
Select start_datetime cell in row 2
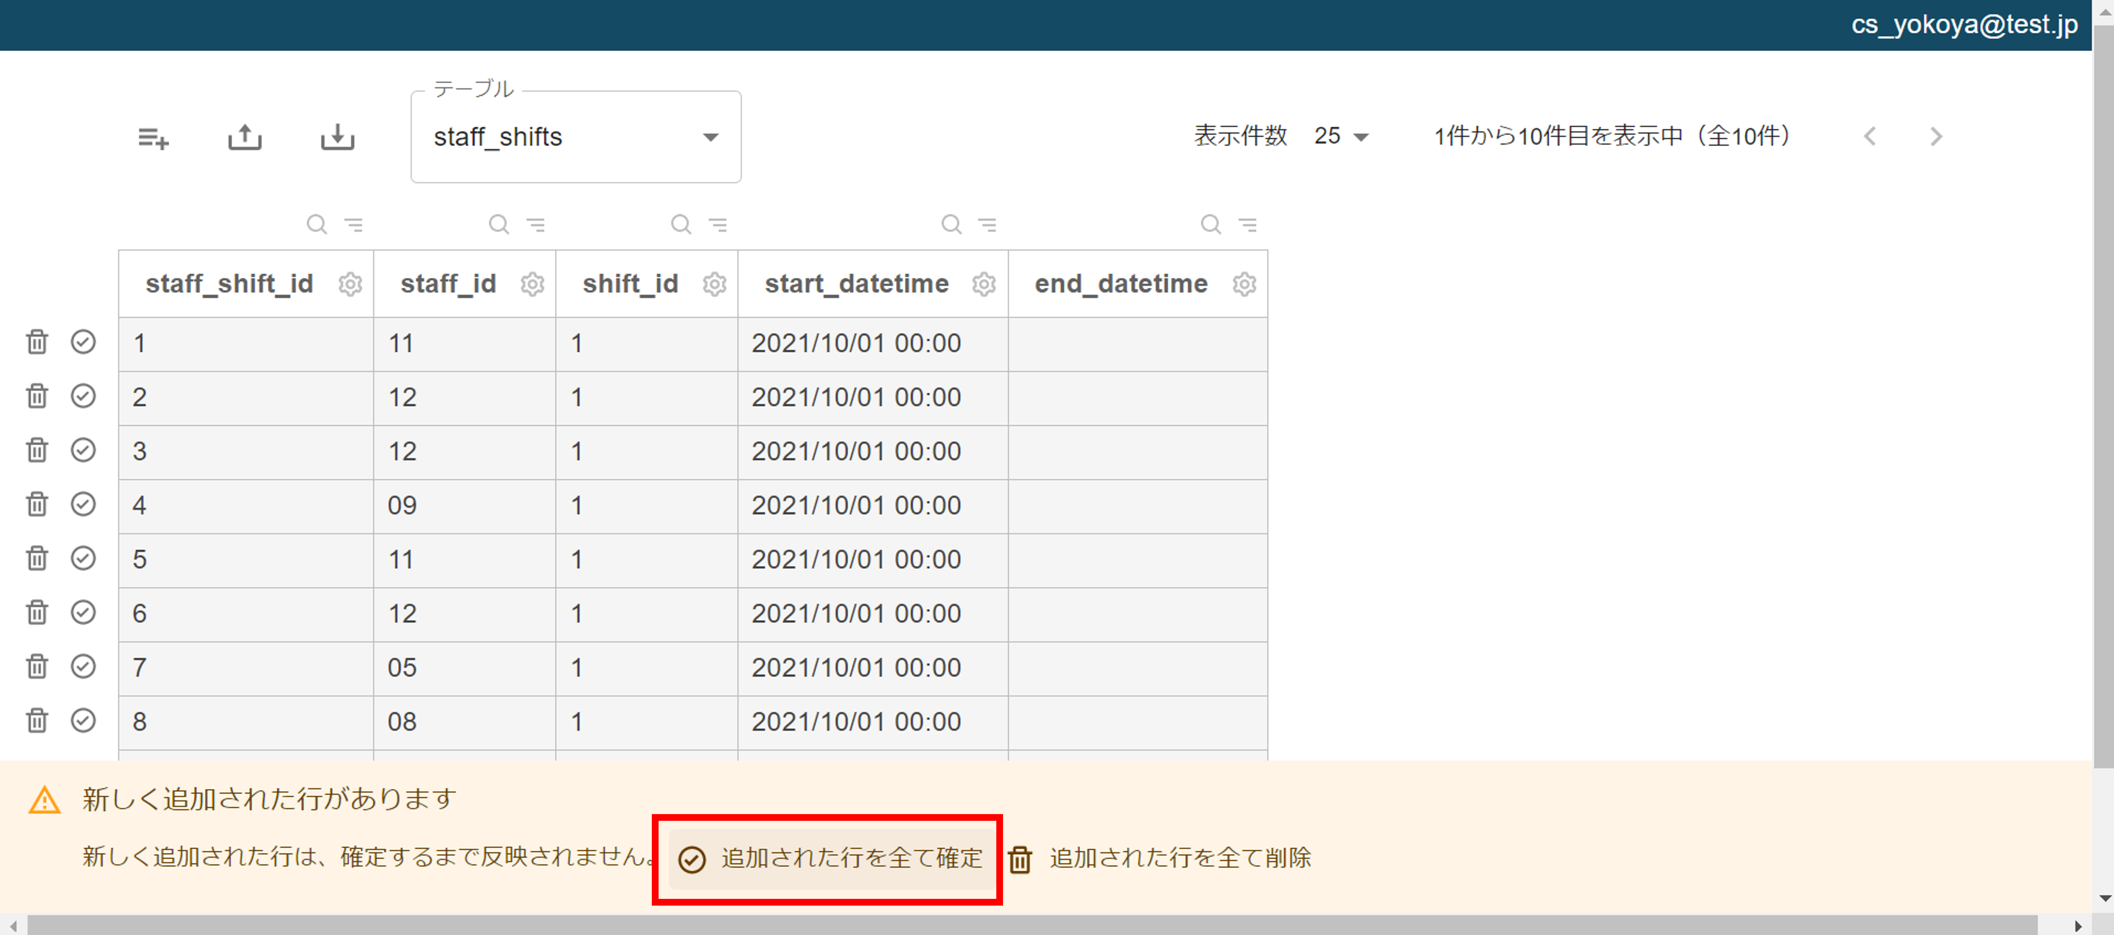point(873,398)
